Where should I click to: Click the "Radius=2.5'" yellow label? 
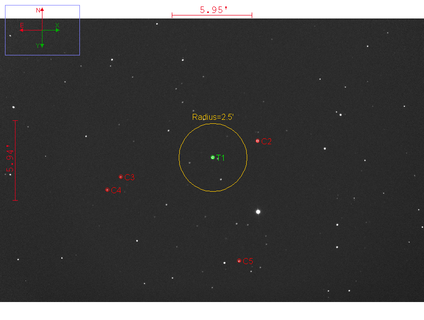coord(213,117)
